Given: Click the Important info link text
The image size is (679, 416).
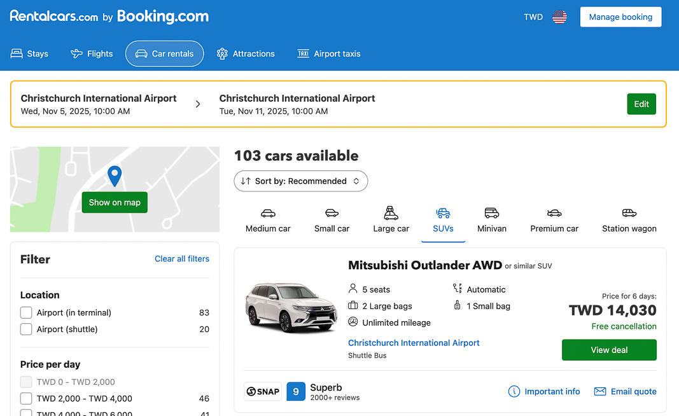Looking at the screenshot, I should (552, 391).
